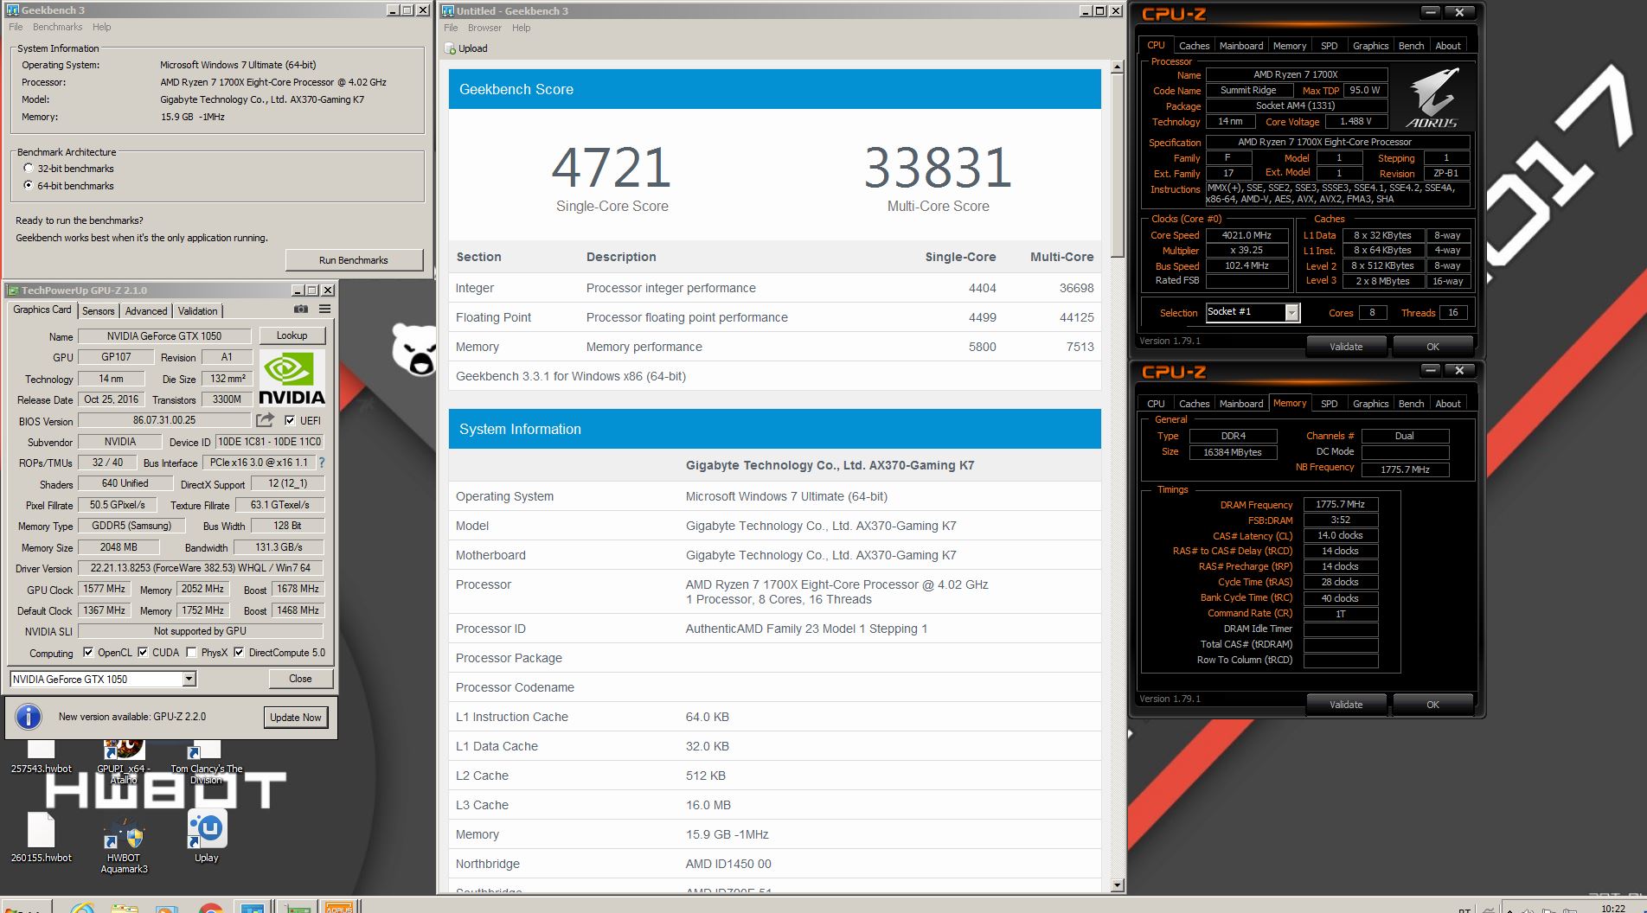This screenshot has height=913, width=1647.
Task: Click the NVIDIA logo in GPU-Z
Action: [x=292, y=378]
